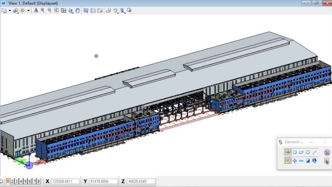Screen dimensions: 332x187
Task: Click the Window Area tool
Action: tap(56, 10)
